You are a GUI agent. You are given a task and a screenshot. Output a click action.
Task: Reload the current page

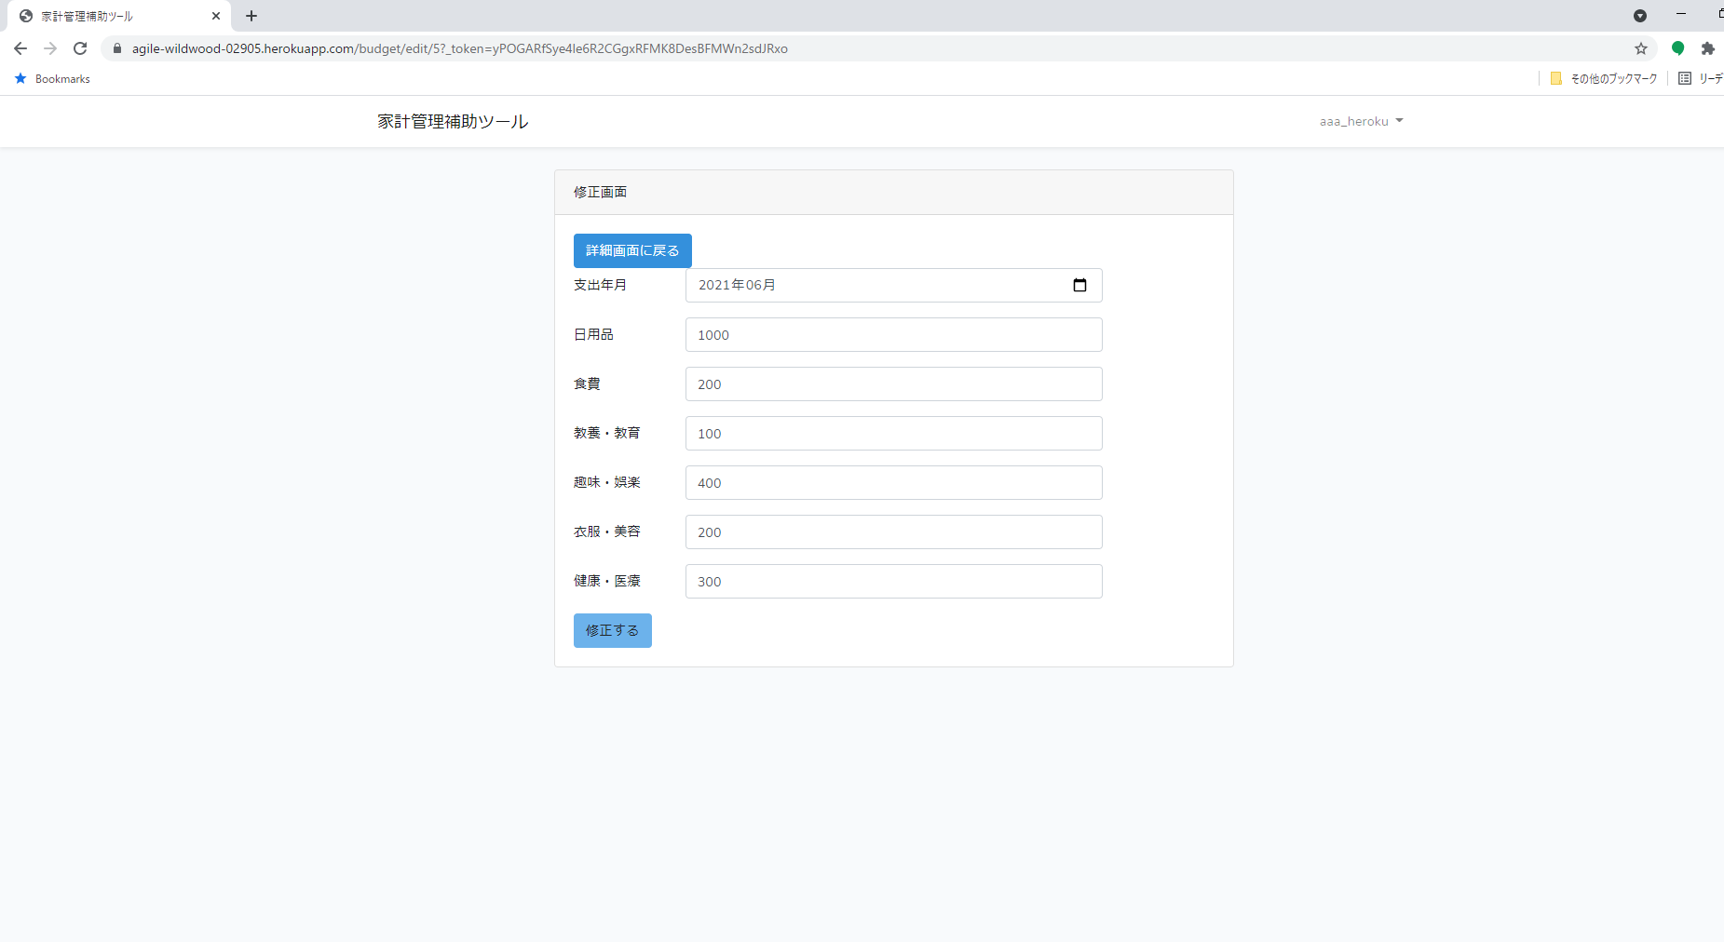[x=80, y=48]
